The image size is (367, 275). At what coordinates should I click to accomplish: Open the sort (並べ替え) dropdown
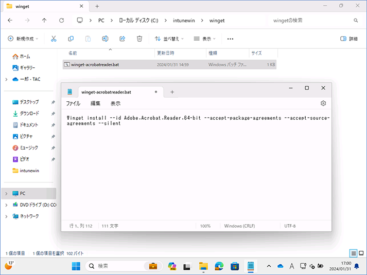(169, 39)
